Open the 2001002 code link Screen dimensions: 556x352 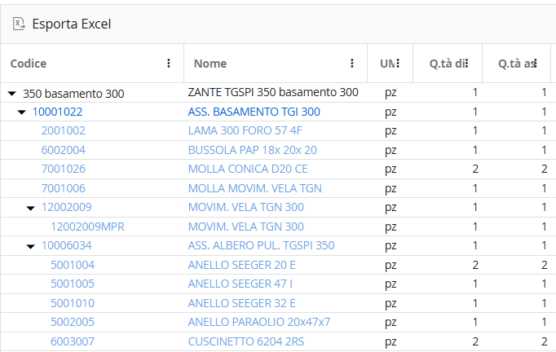pos(63,130)
